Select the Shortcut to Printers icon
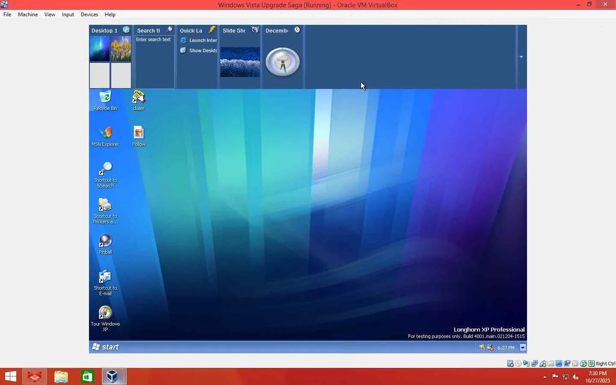Image resolution: width=616 pixels, height=385 pixels. click(x=105, y=211)
